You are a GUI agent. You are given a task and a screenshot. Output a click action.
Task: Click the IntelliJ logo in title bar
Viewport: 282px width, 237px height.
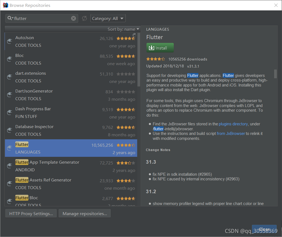pos(5,5)
